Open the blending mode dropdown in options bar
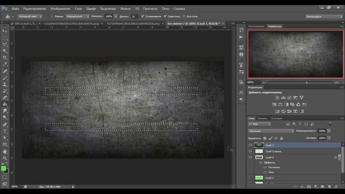 pyautogui.click(x=78, y=16)
